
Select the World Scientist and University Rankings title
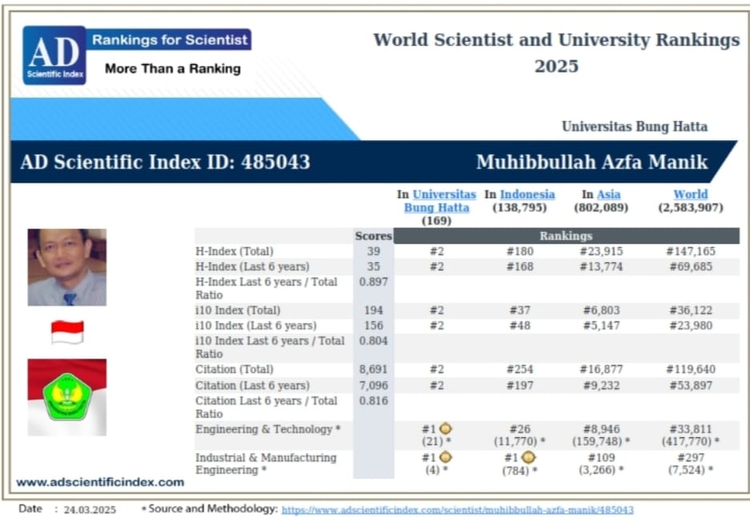(x=556, y=52)
